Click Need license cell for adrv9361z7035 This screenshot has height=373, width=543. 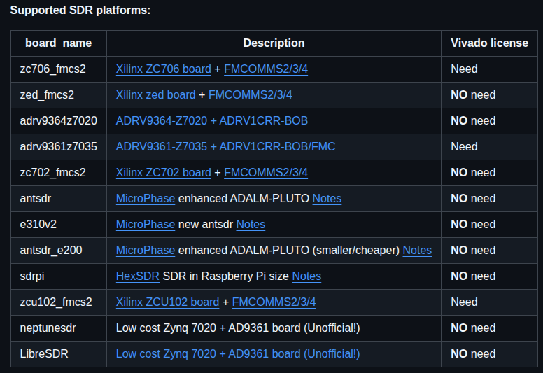(x=489, y=147)
